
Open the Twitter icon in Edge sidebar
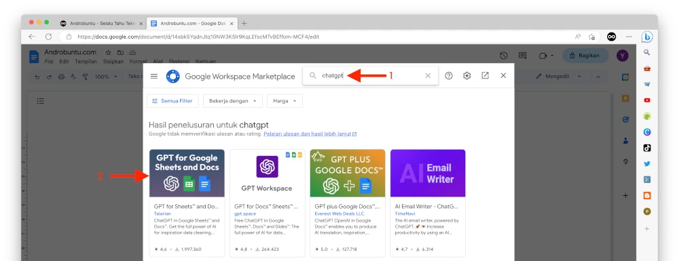[647, 164]
